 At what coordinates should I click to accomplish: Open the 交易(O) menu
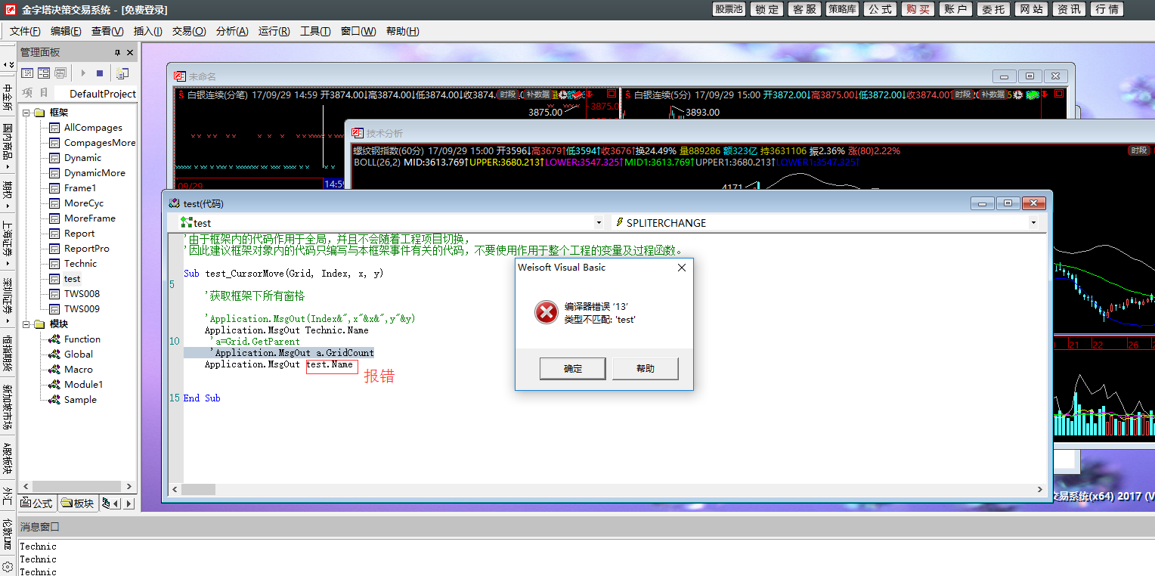click(189, 31)
